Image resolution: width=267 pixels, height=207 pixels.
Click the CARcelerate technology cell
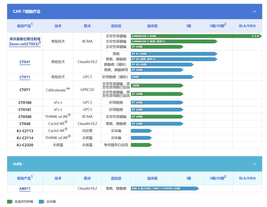pyautogui.click(x=58, y=90)
